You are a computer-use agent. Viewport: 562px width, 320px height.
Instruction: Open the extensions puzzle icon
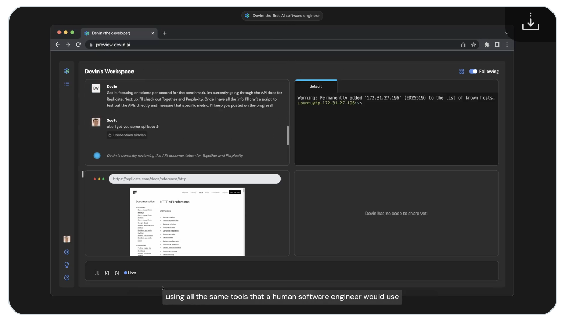point(487,45)
